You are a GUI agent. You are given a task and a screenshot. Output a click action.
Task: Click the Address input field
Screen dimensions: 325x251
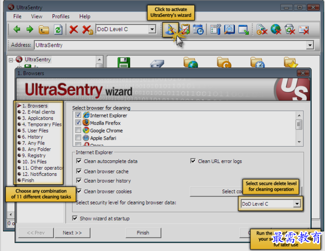tap(170, 45)
